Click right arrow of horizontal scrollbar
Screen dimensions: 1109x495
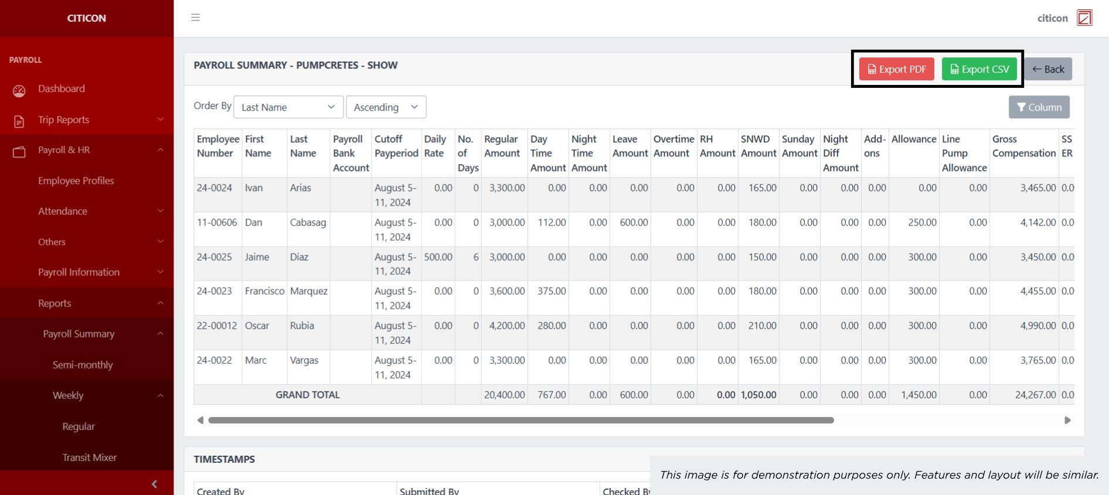(1067, 420)
